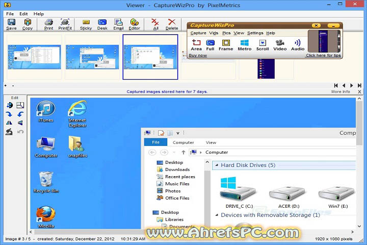Open the Help menu in Viewer
367x245 pixels.
pyautogui.click(x=39, y=14)
